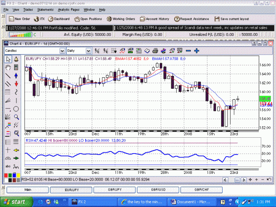Click the printer icon in chart toolbar

click(x=155, y=51)
